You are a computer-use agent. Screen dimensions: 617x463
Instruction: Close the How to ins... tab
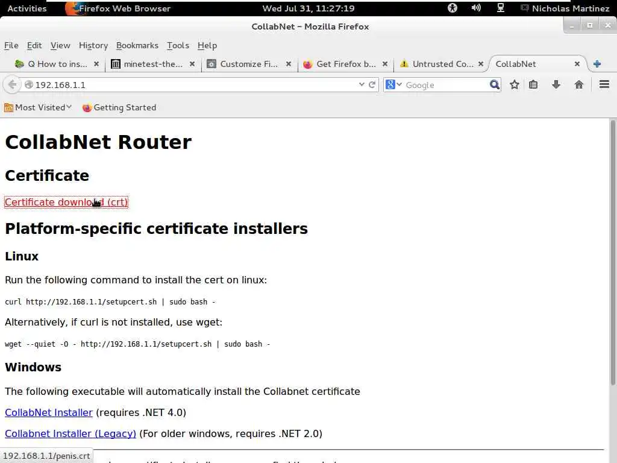point(96,64)
